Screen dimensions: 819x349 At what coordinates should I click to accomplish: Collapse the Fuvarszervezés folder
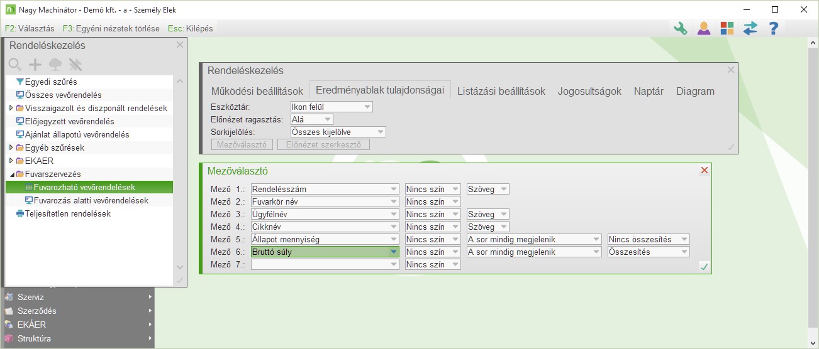coord(12,174)
